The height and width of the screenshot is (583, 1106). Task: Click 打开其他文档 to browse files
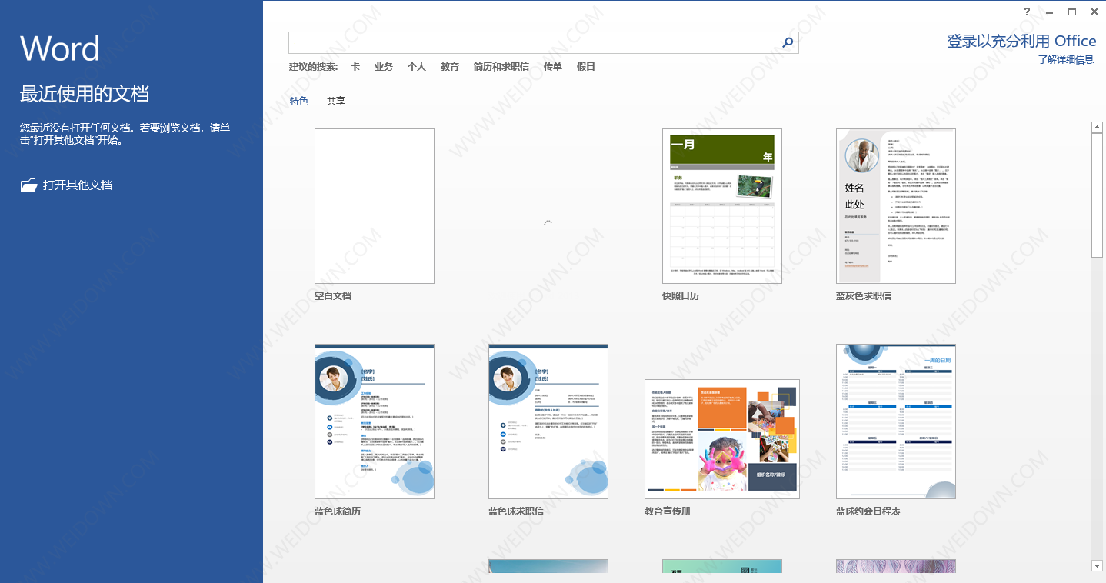pos(78,185)
